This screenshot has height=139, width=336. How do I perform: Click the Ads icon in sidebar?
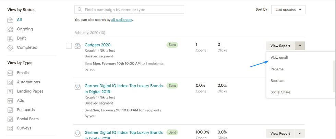(10, 100)
